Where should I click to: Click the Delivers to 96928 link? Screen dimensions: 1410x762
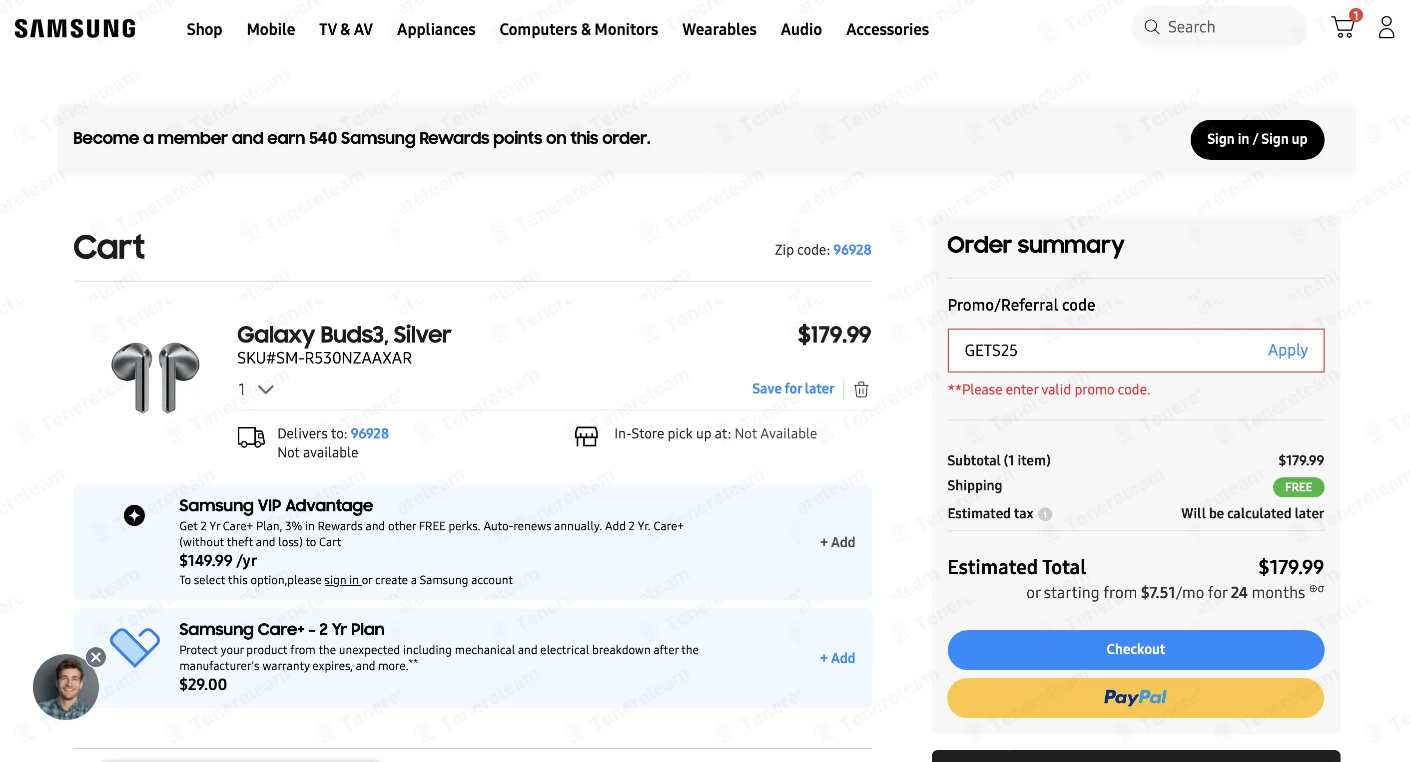tap(369, 434)
